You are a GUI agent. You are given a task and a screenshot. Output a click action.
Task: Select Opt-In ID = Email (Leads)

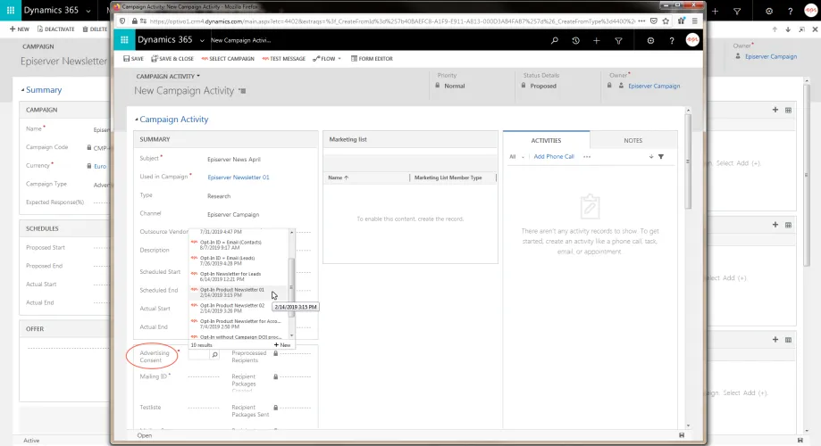(x=239, y=260)
